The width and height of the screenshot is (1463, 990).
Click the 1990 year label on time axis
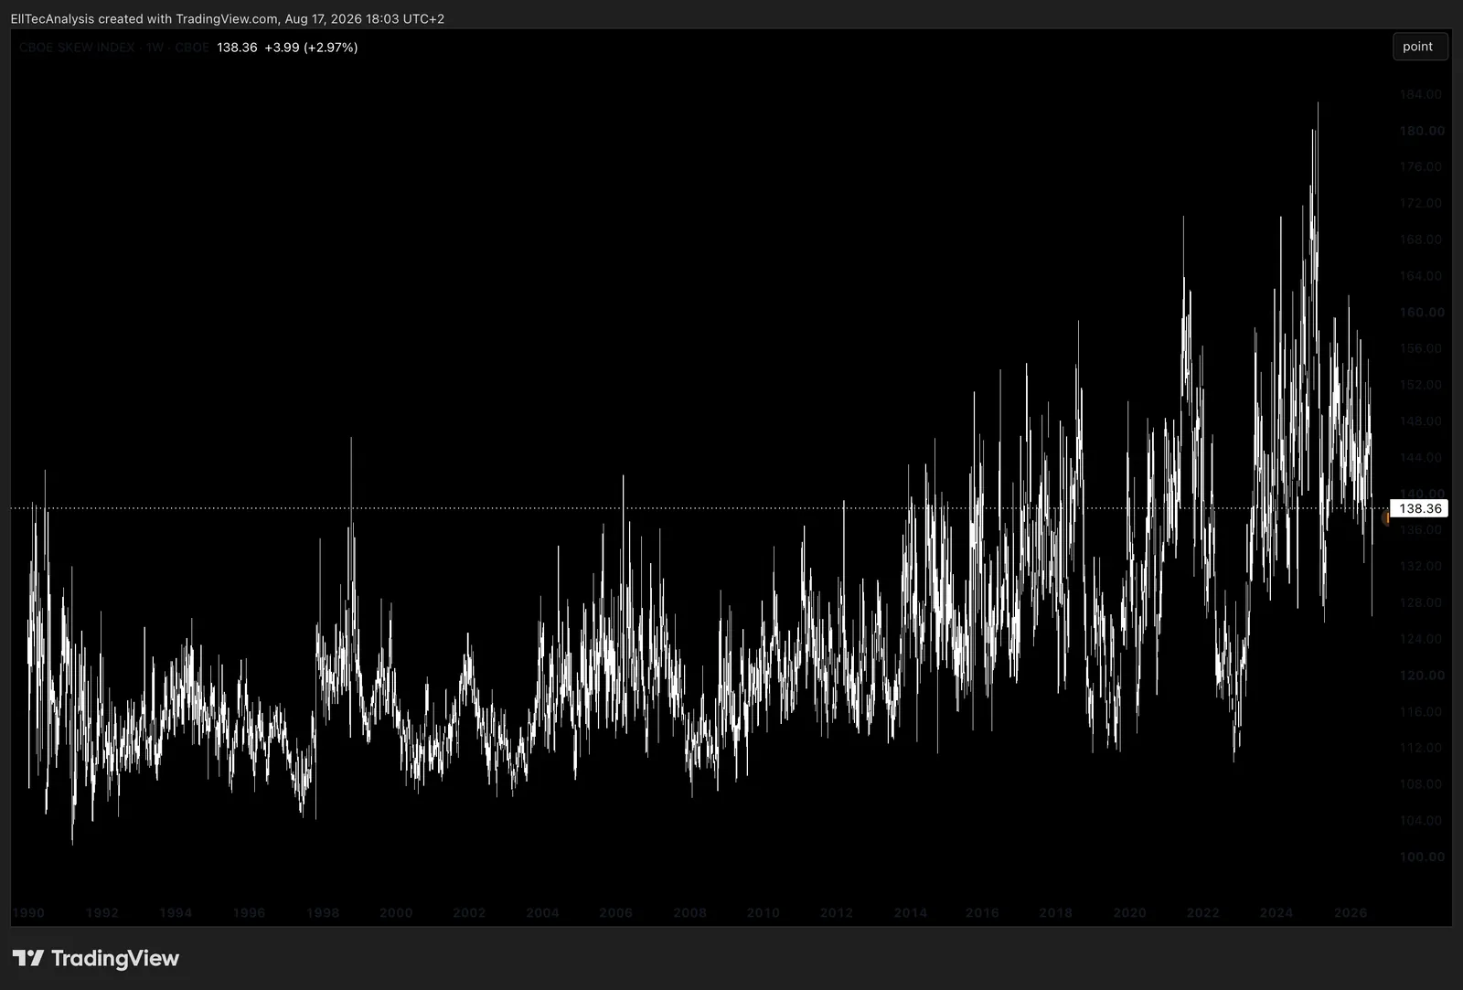[x=28, y=912]
